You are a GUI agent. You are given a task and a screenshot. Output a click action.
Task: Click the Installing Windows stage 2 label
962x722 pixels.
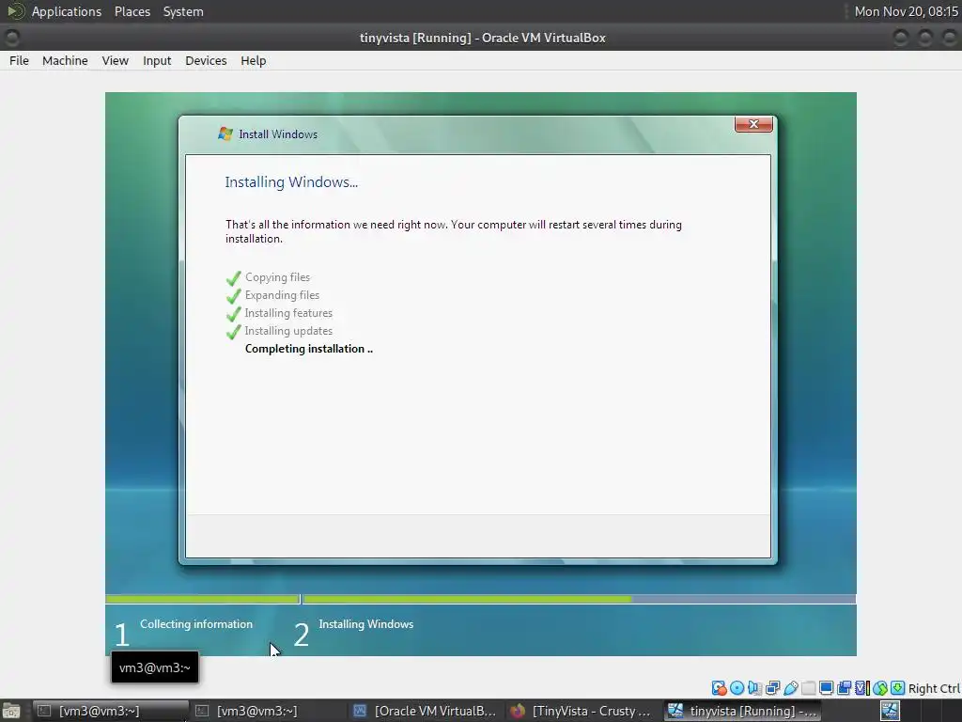[366, 624]
